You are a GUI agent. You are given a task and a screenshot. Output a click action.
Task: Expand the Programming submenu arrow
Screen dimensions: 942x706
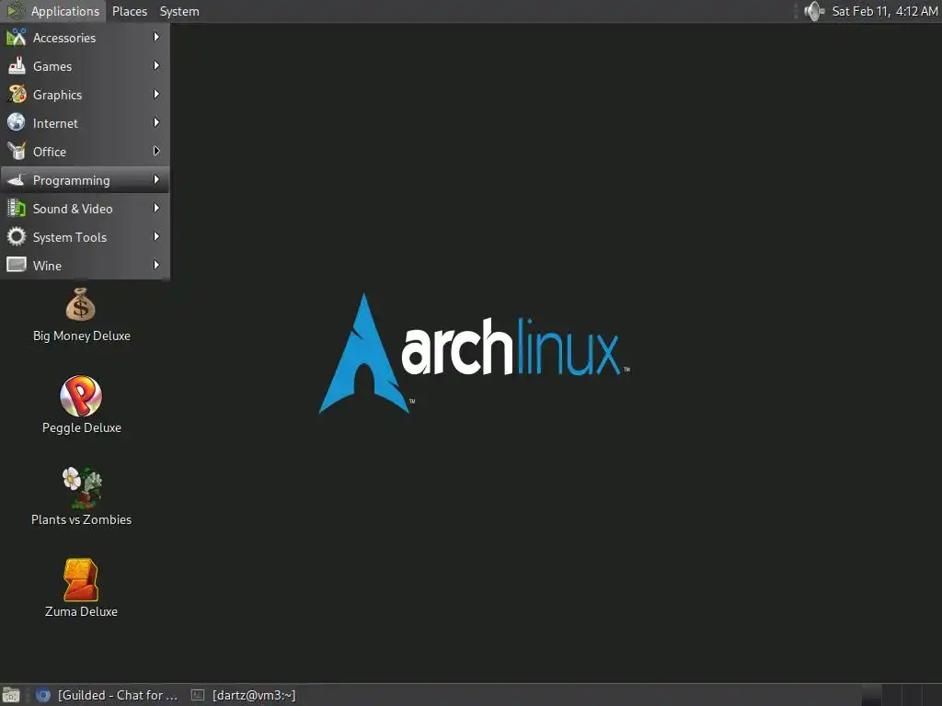point(156,179)
